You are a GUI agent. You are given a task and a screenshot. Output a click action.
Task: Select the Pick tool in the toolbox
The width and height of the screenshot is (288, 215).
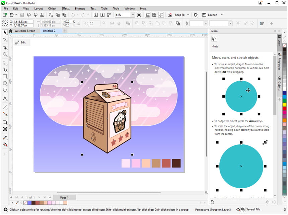point(5,32)
